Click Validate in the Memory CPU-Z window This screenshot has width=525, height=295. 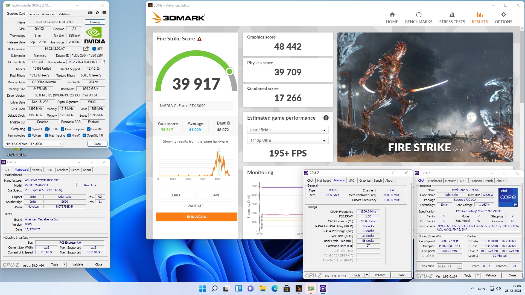click(380, 275)
